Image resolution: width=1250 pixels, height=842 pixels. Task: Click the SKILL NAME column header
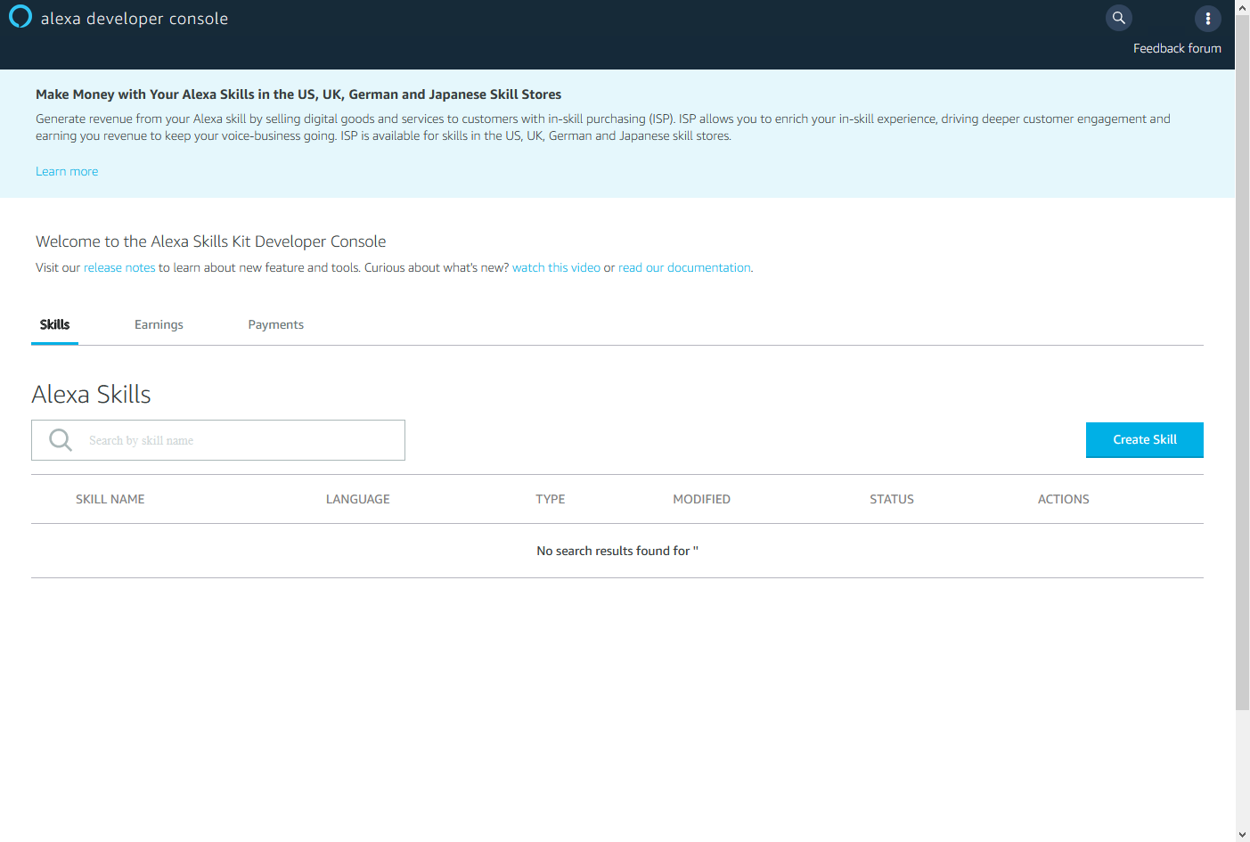pos(110,499)
